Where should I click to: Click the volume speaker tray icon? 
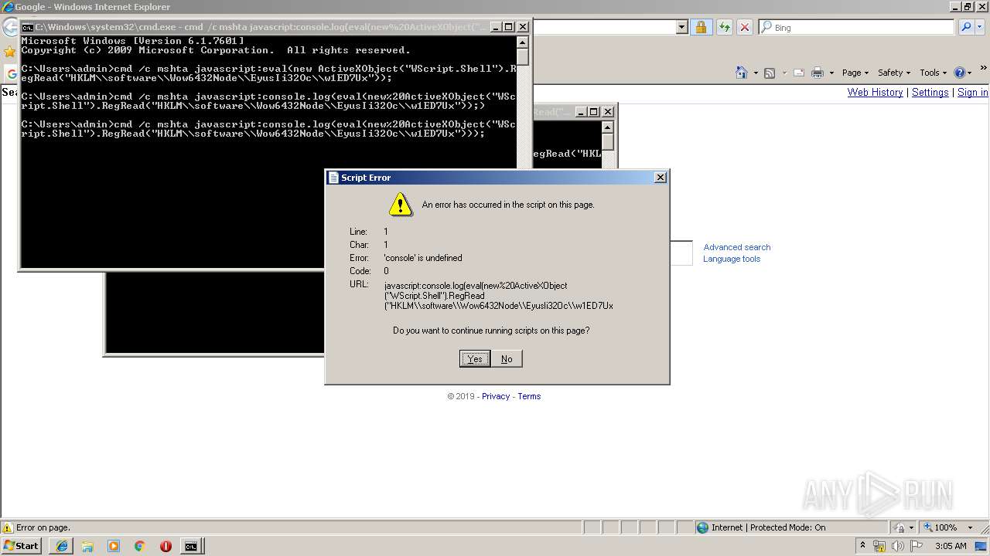[x=897, y=546]
